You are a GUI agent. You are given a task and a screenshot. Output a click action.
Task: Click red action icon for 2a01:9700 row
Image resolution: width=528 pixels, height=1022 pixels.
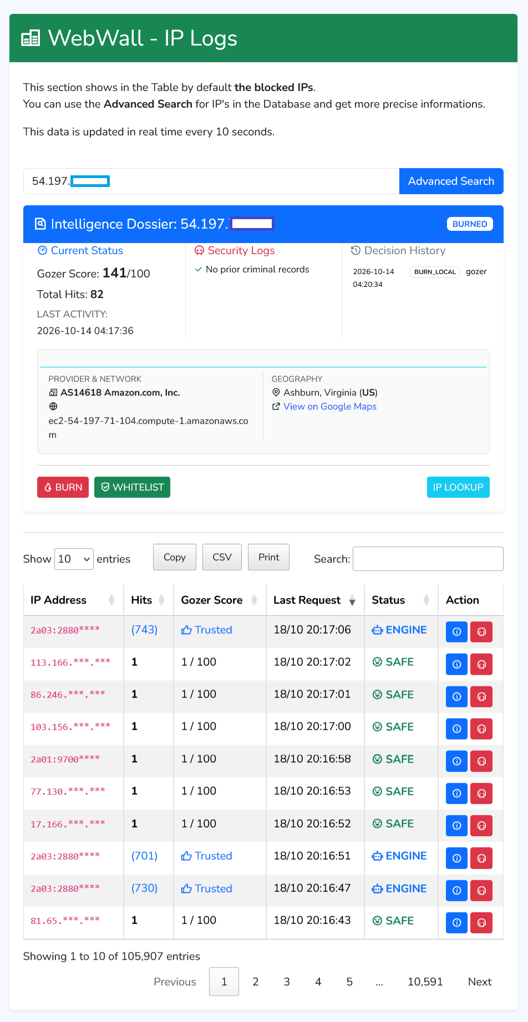tap(481, 761)
